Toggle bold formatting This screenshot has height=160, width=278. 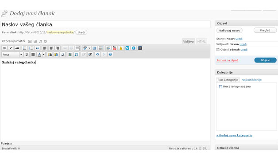click(x=4, y=48)
